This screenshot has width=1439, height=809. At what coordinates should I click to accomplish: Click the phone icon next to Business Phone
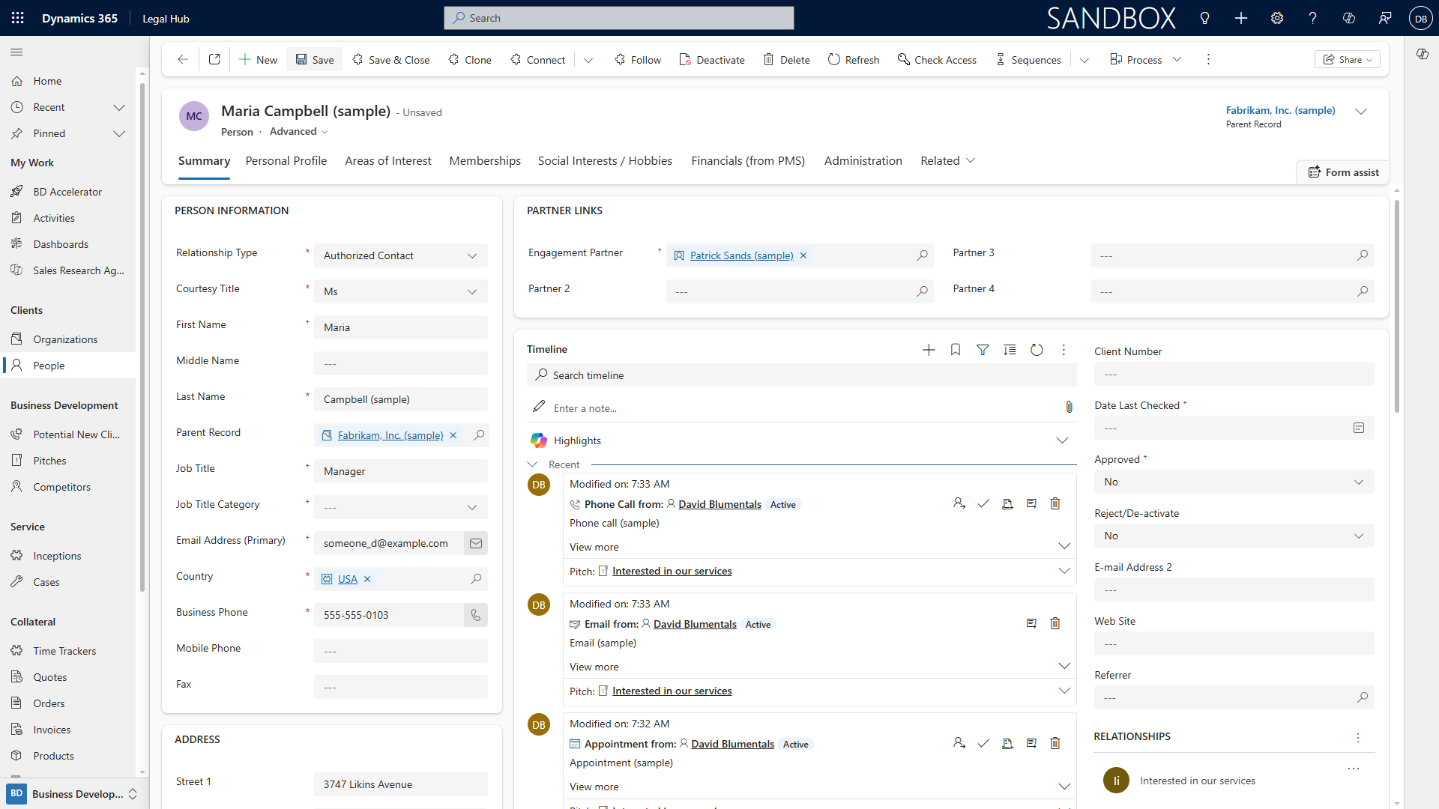[x=476, y=615]
